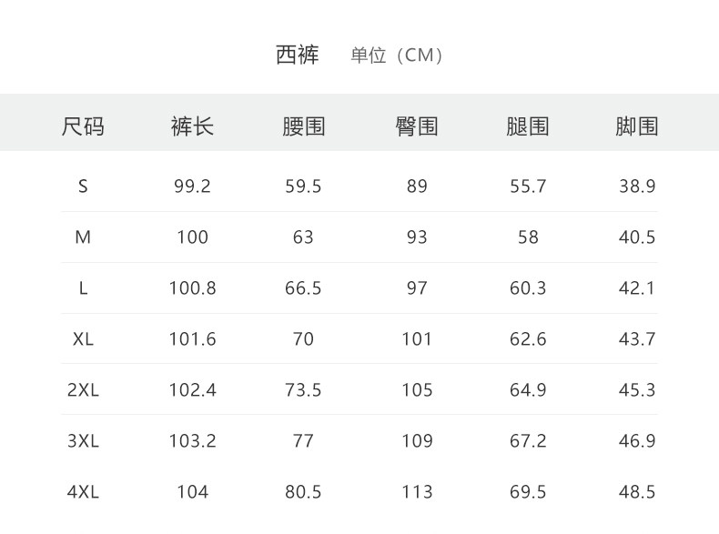
Task: Click the 裤长 column header
Action: point(192,126)
